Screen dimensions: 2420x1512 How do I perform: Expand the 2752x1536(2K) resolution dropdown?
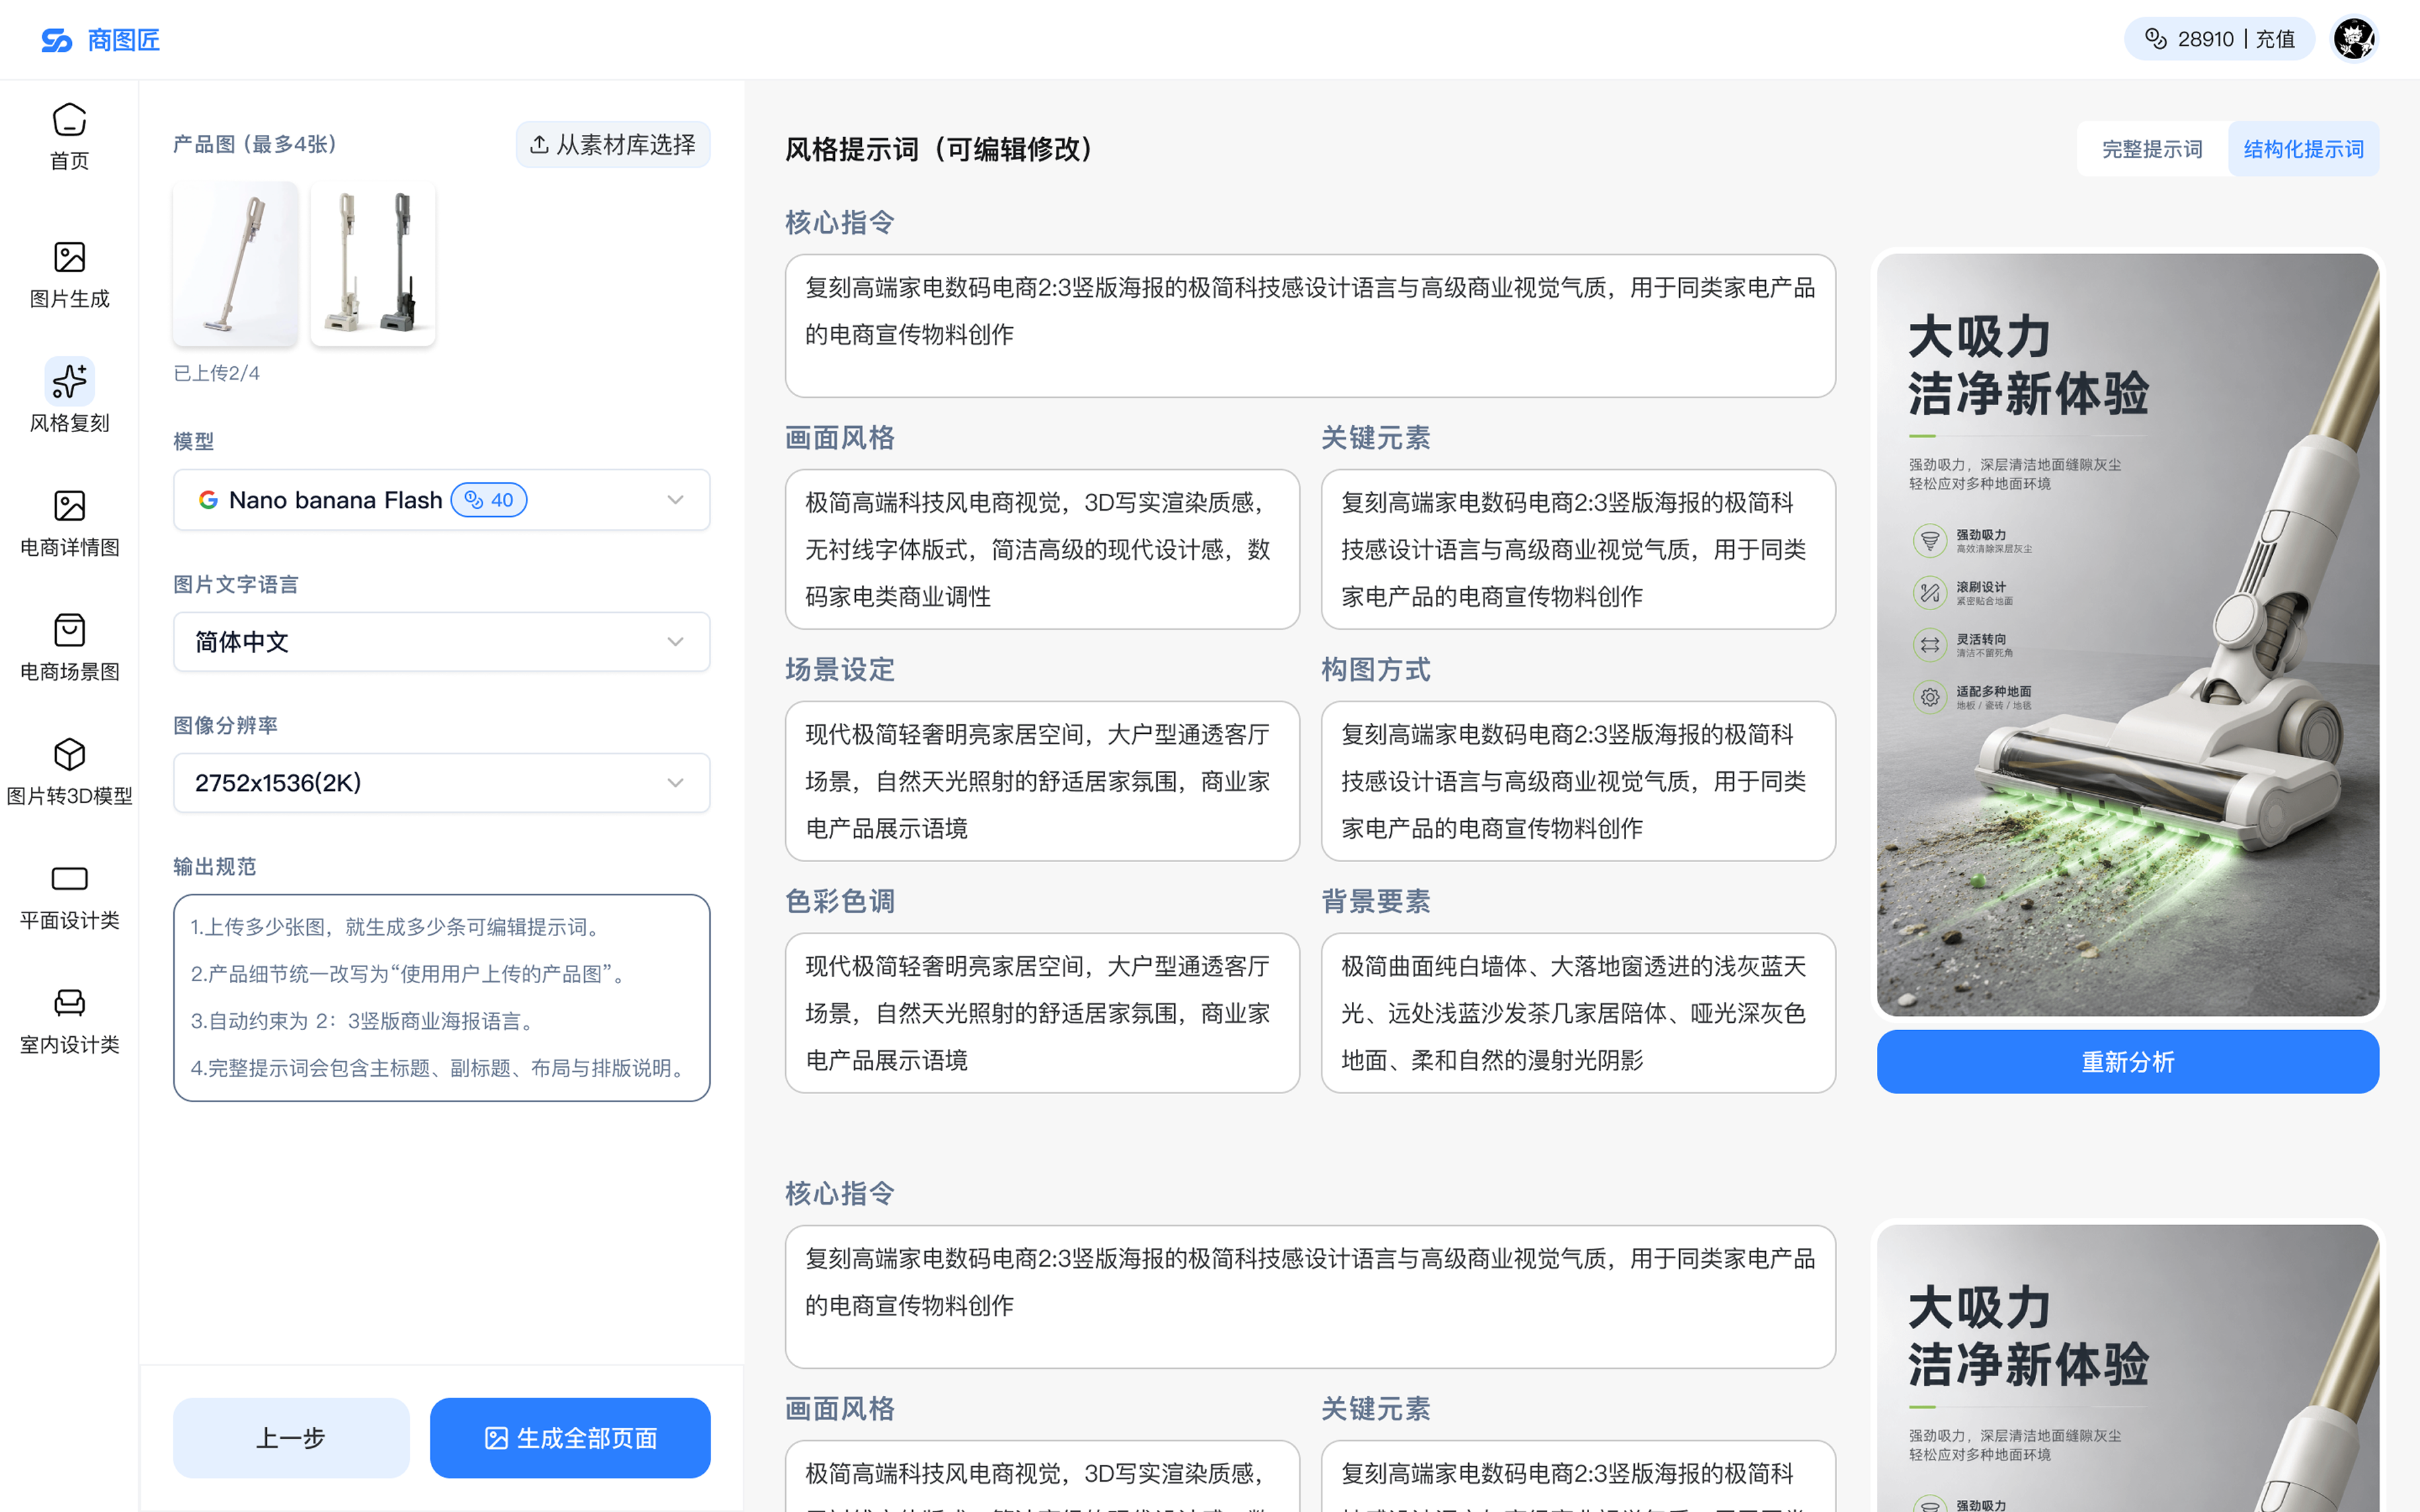(441, 783)
